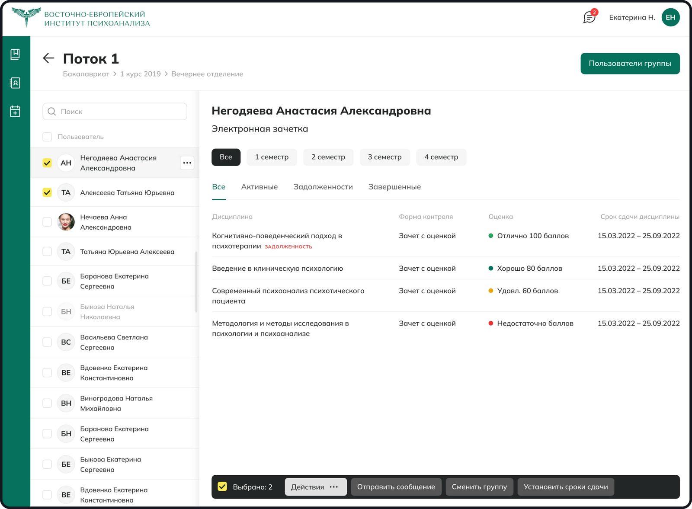Open the messages icon with notification badge
The image size is (692, 509).
click(x=589, y=17)
